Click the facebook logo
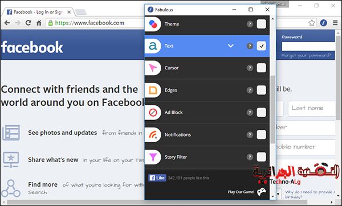 pos(32,47)
